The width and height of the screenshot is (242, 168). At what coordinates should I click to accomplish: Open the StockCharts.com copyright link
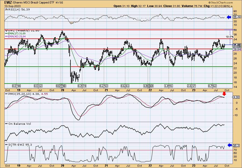click(x=220, y=3)
